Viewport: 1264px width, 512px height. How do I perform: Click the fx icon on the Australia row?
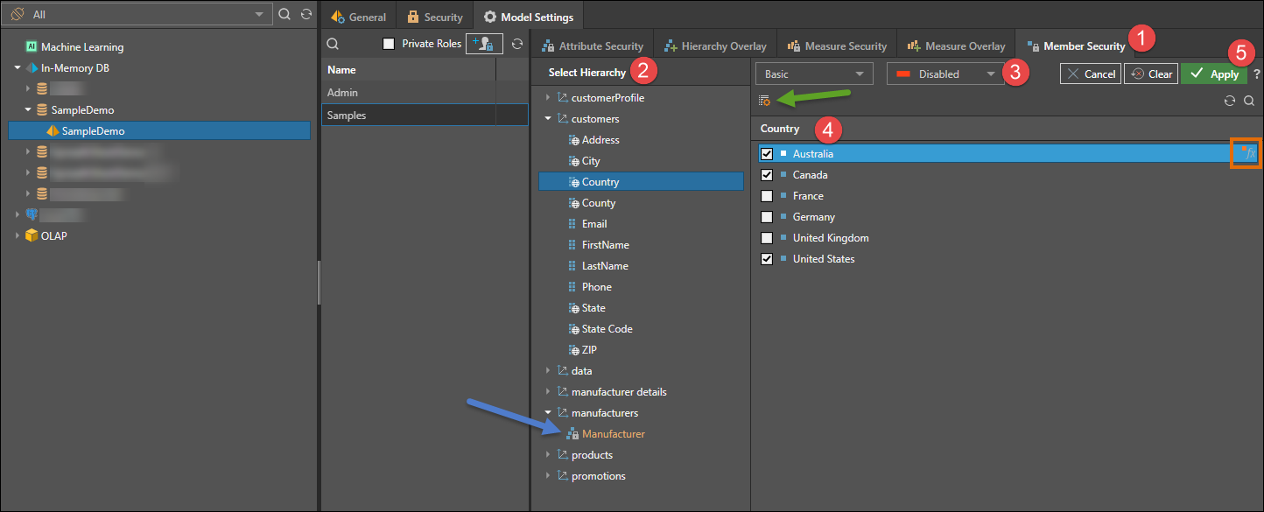[x=1247, y=154]
